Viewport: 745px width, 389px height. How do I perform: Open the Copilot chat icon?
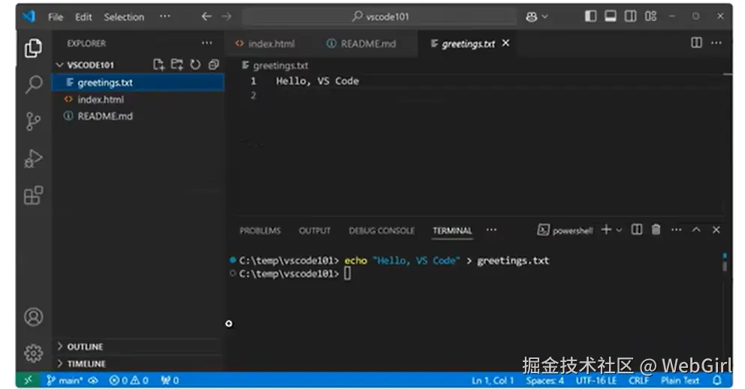(x=532, y=17)
